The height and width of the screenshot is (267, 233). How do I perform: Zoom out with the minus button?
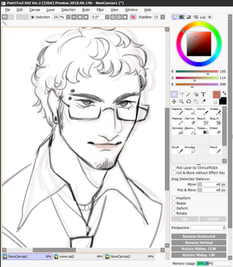(x=74, y=17)
